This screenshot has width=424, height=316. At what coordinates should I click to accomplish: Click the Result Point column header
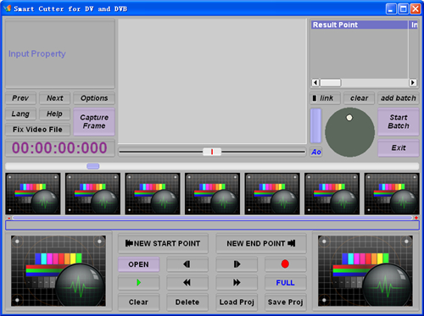(x=360, y=25)
